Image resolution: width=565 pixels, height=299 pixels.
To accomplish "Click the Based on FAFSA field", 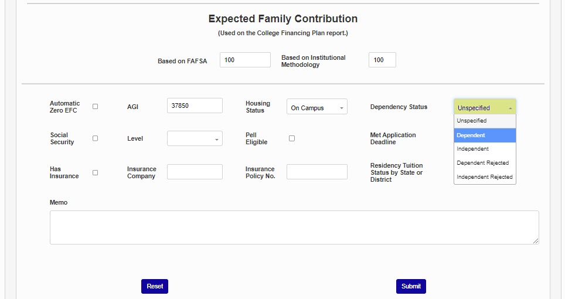I will tap(245, 60).
